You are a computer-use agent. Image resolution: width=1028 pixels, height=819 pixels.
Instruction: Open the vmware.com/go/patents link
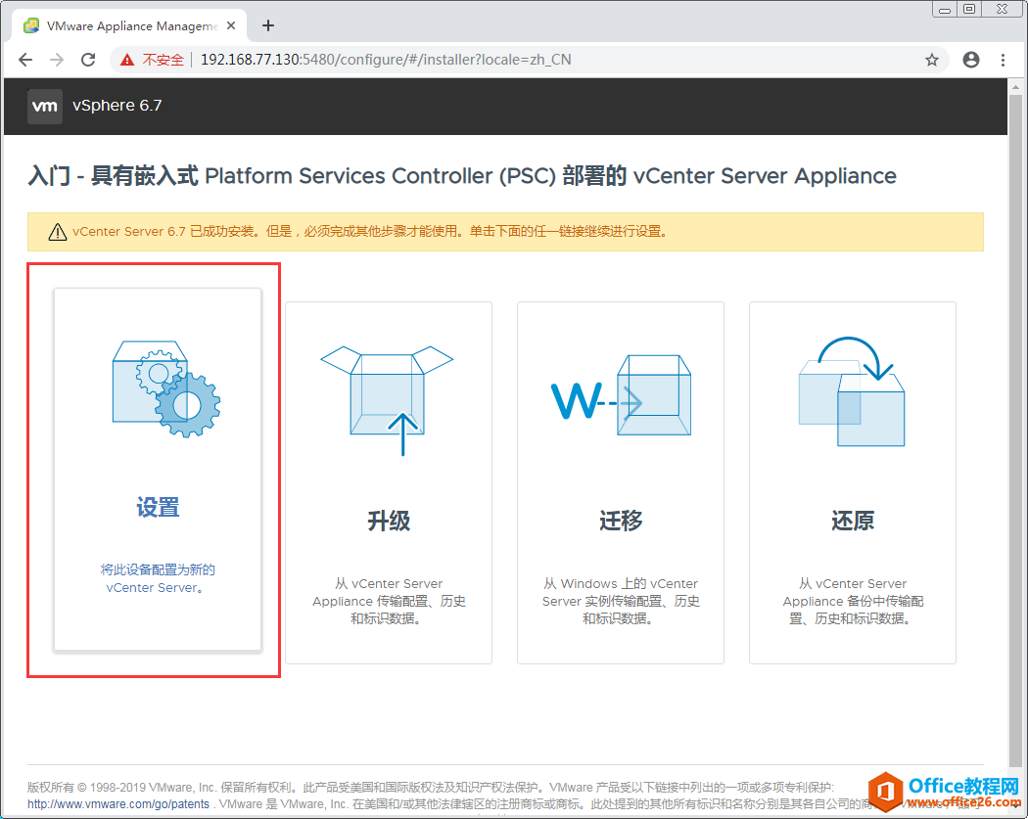click(x=118, y=804)
